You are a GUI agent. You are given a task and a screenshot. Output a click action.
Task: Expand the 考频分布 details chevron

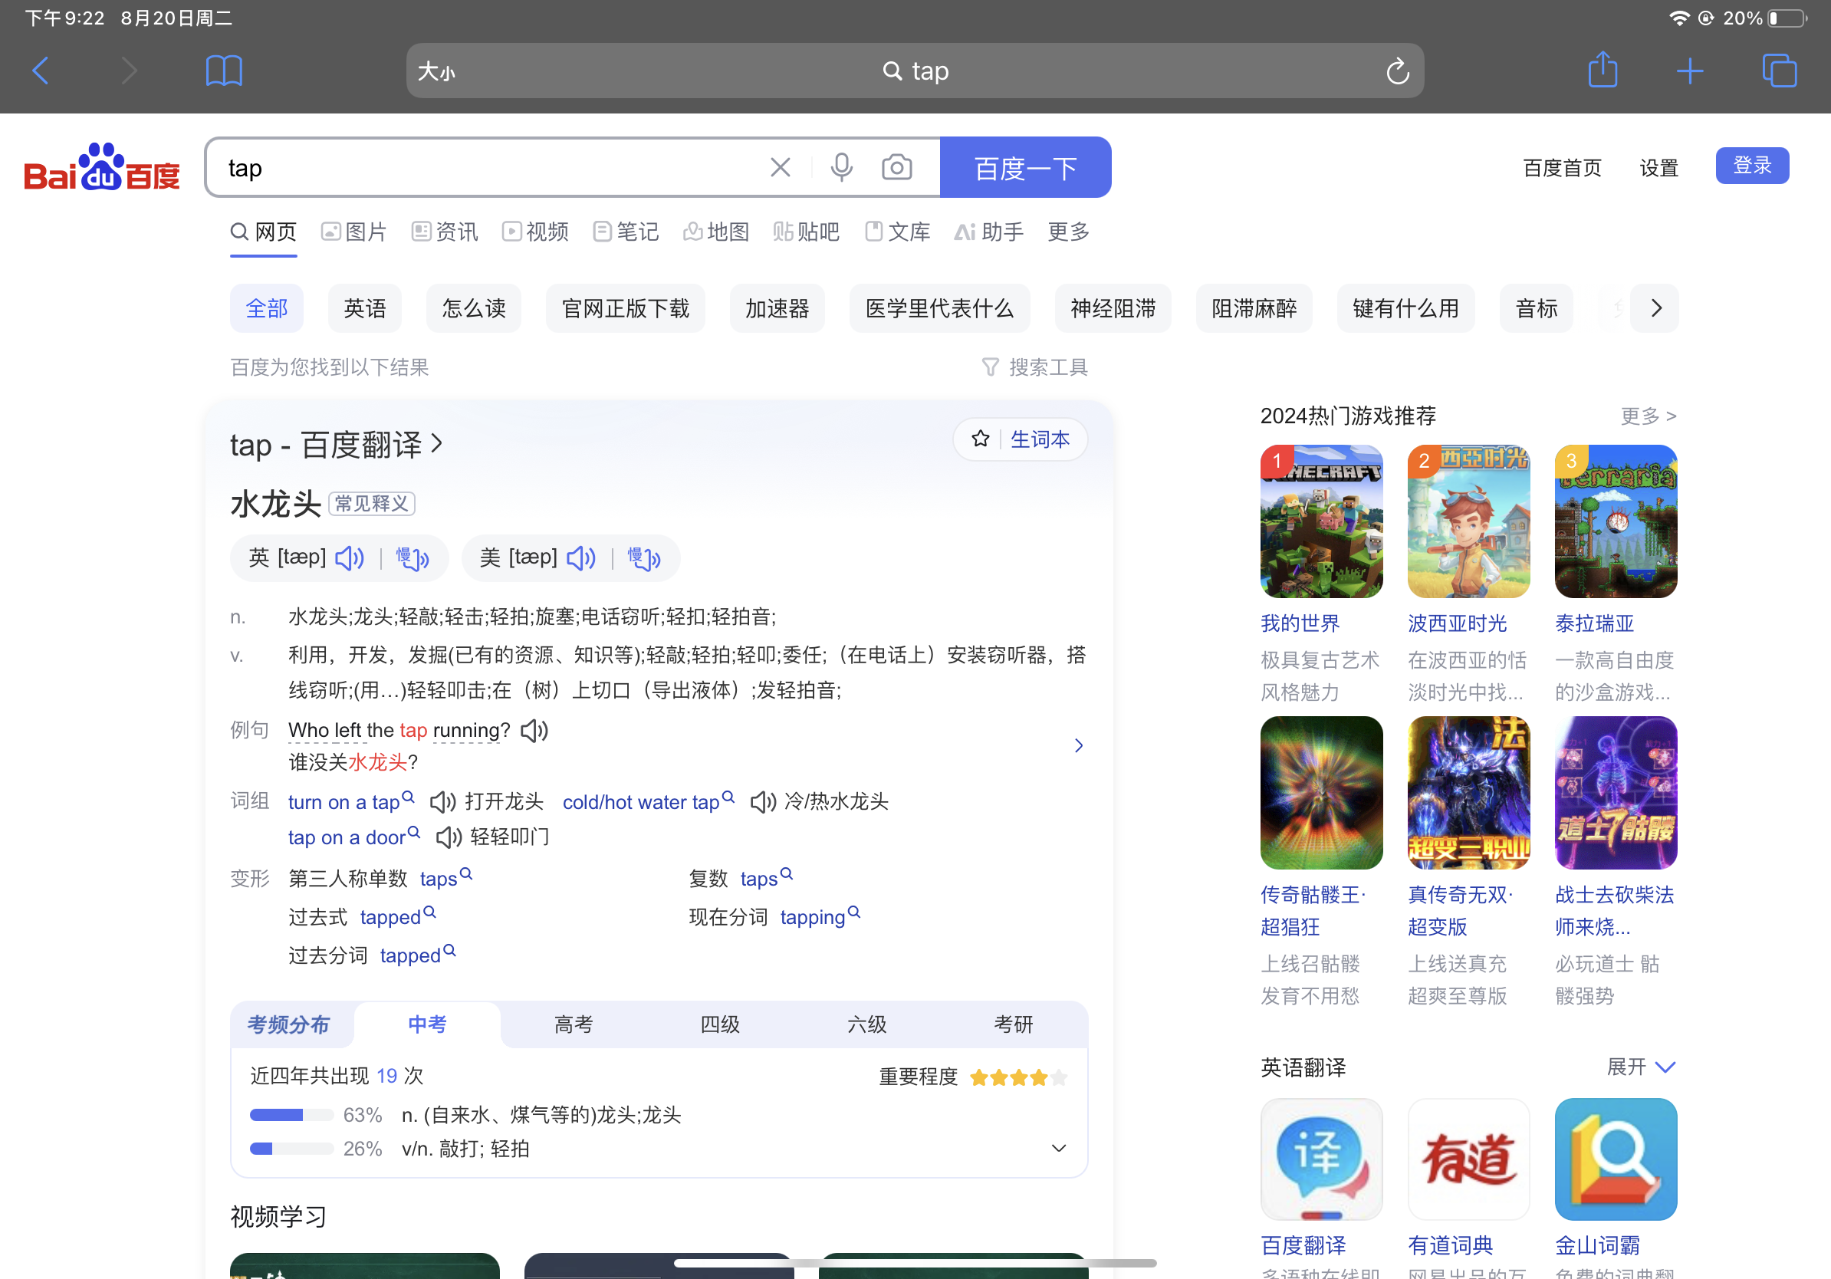(x=1058, y=1148)
